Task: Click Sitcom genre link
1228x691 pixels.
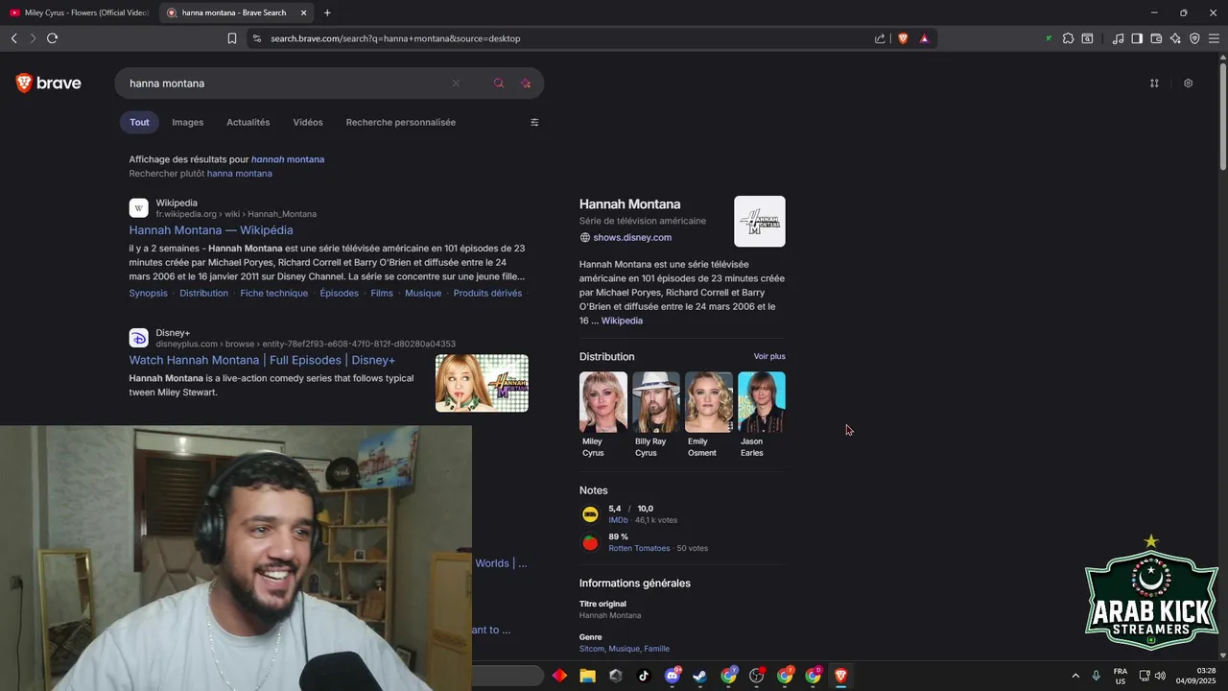Action: (x=592, y=649)
